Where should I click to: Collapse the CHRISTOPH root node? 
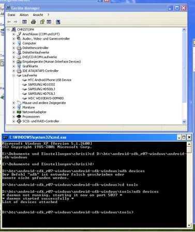pos(8,29)
